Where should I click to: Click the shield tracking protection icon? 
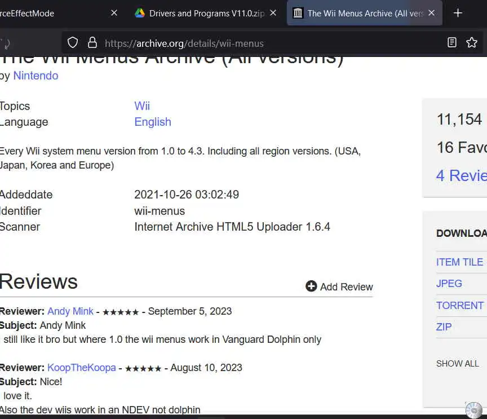[x=73, y=43]
